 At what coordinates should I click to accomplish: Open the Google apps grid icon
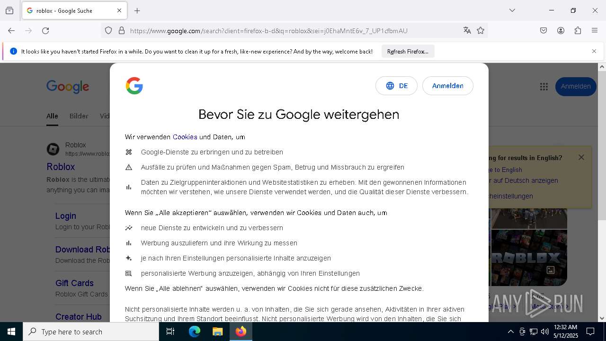point(544,87)
